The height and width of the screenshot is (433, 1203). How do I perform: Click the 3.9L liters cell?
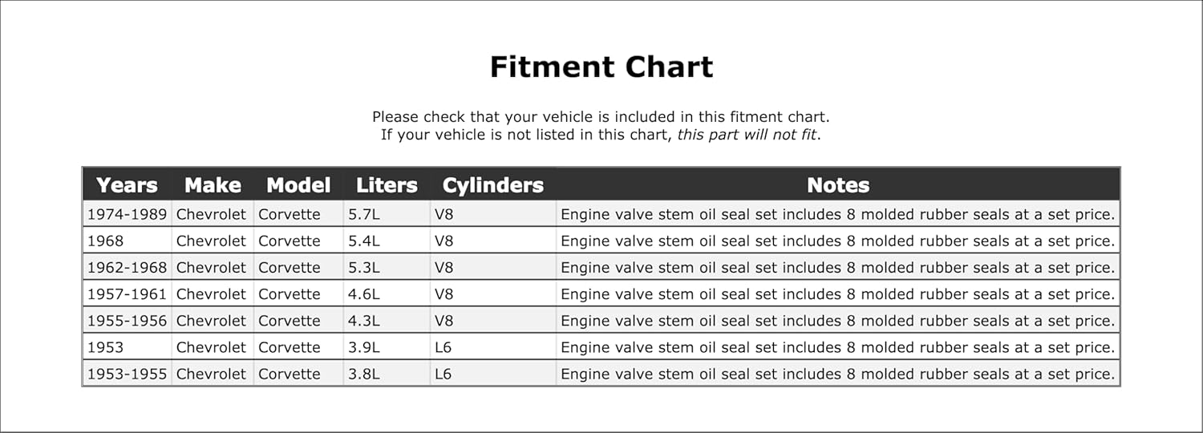[x=364, y=347]
